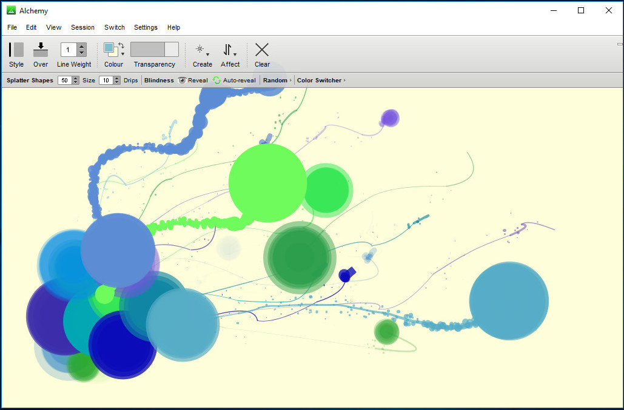This screenshot has height=410, width=624.
Task: Open the View menu
Action: (53, 27)
